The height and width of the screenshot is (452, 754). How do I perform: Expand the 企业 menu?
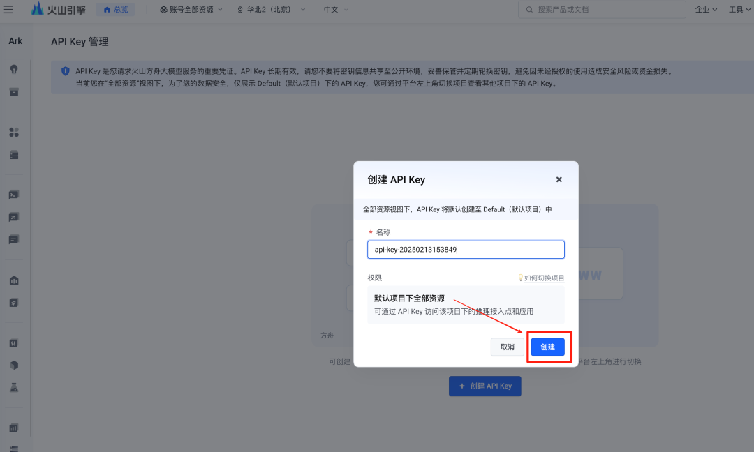click(706, 10)
